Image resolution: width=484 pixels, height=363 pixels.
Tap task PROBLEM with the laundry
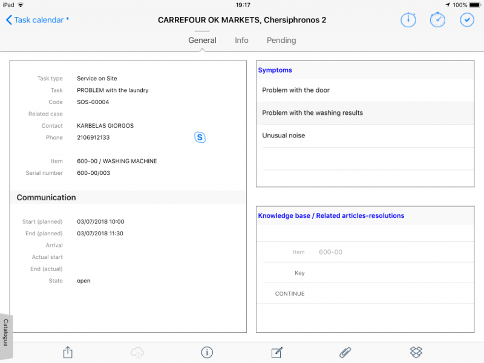coord(113,90)
